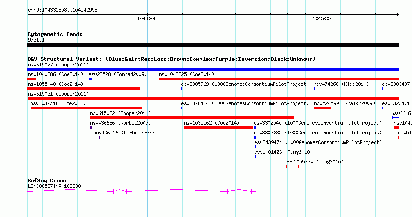
Task: Click the esv22528 (Conrad2009) label
Action: coord(118,74)
